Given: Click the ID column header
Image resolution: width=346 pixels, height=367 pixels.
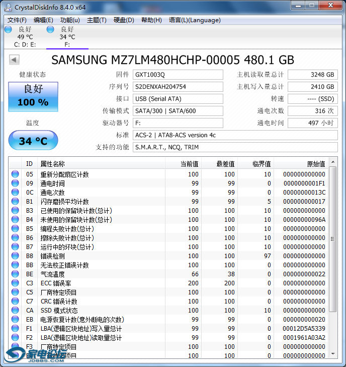Looking at the screenshot, I should [x=29, y=164].
